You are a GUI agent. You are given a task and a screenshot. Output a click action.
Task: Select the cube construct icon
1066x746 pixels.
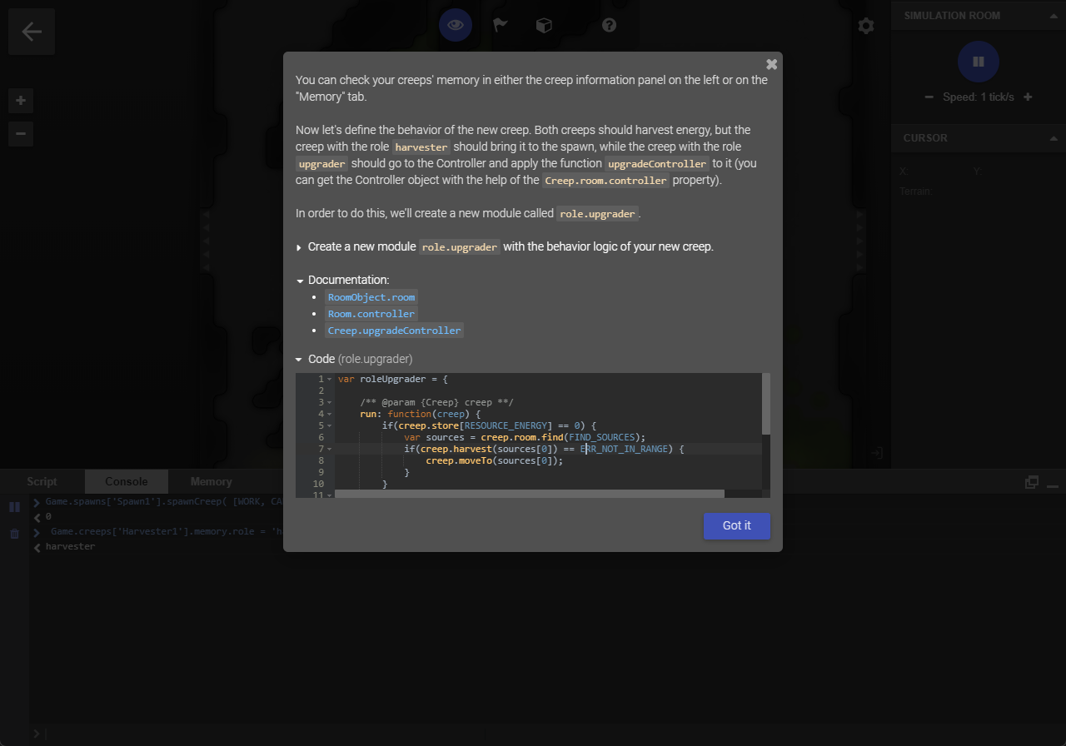click(544, 25)
